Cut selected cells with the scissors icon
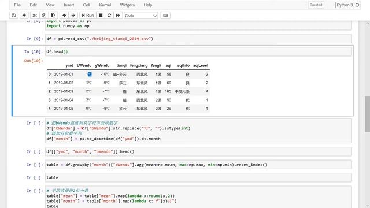370x208 pixels. pos(35,16)
